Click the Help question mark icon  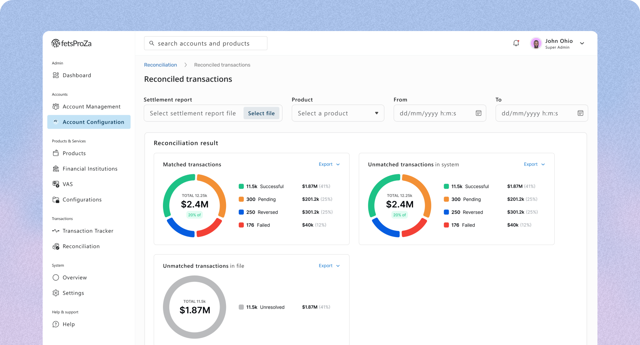(x=56, y=324)
